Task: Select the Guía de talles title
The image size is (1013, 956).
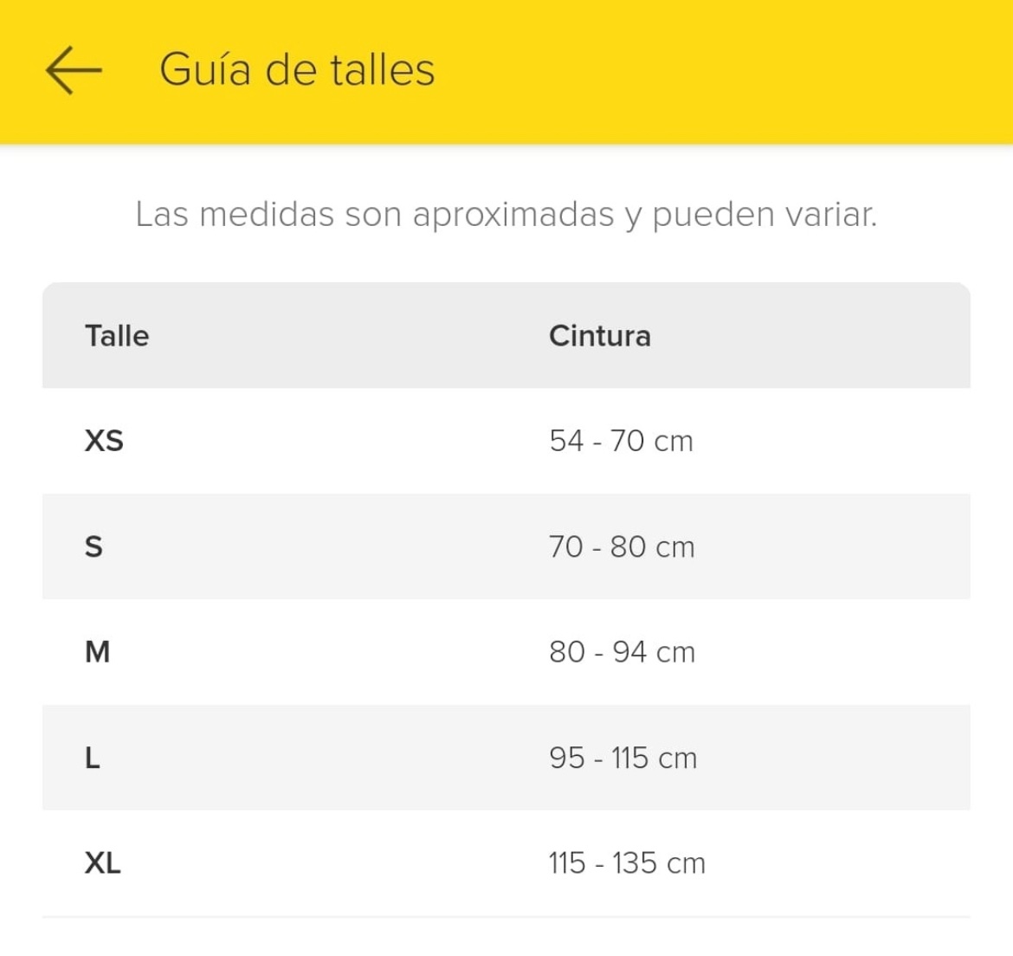Action: pos(297,70)
